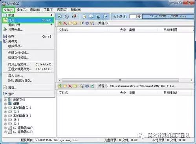Image resolution: width=196 pixels, height=144 pixels.
Task: Click new folder icon in local pane toolbar
Action: point(65,86)
